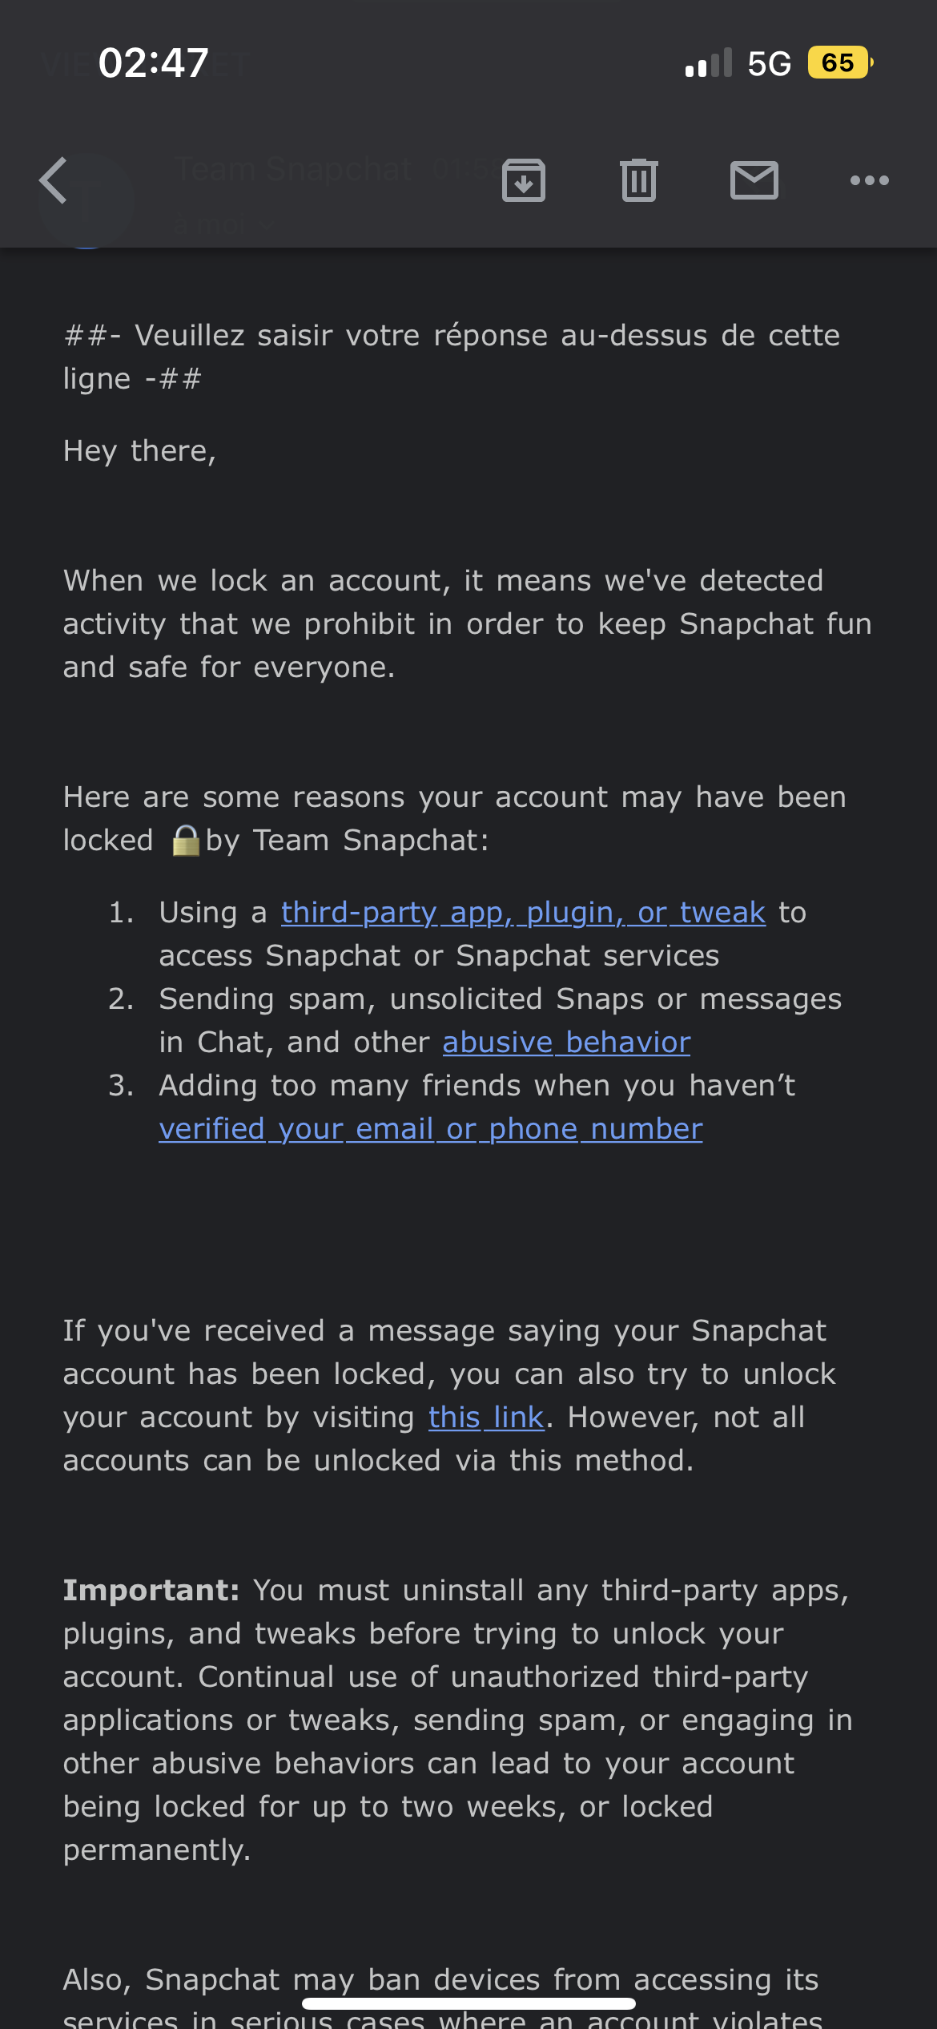Screen dimensions: 937x2029
Task: Tap the battery indicator showing 65
Action: coord(838,63)
